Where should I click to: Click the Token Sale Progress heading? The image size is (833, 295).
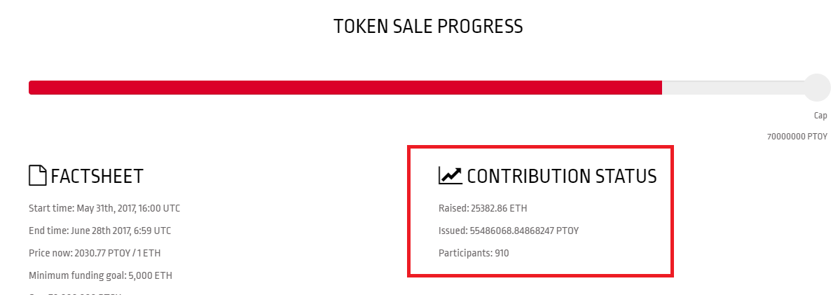click(428, 26)
